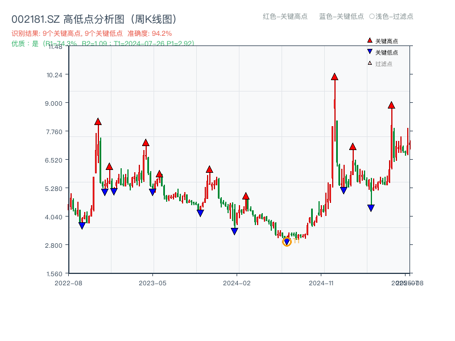Click the green 优质：是 quality link
Viewport: 455px width, 341px height.
[26, 43]
